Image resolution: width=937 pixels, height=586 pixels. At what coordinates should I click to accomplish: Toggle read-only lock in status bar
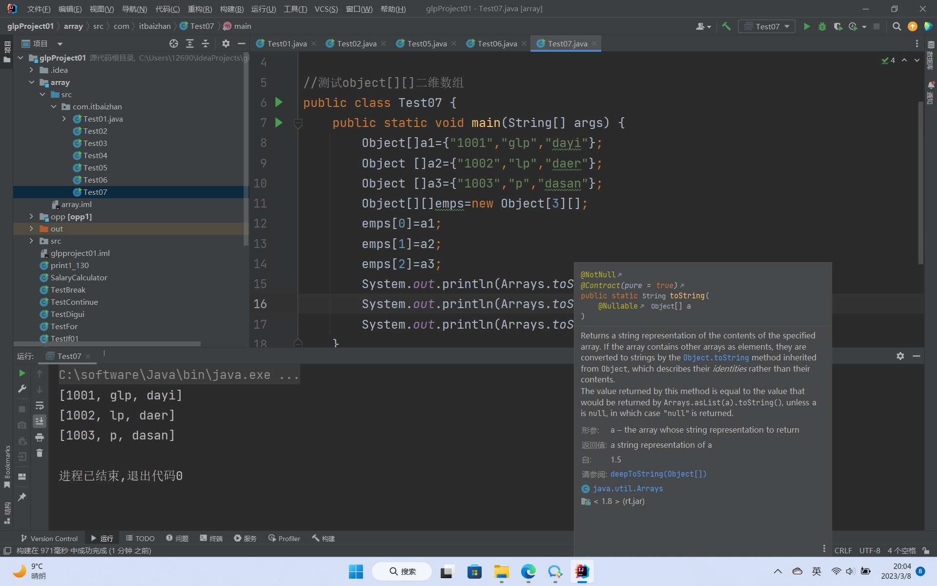(x=926, y=550)
